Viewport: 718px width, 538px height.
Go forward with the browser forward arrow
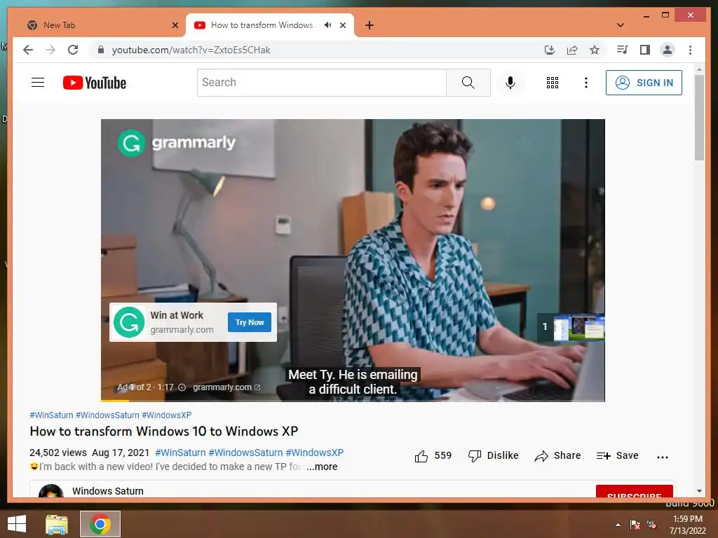(x=50, y=50)
